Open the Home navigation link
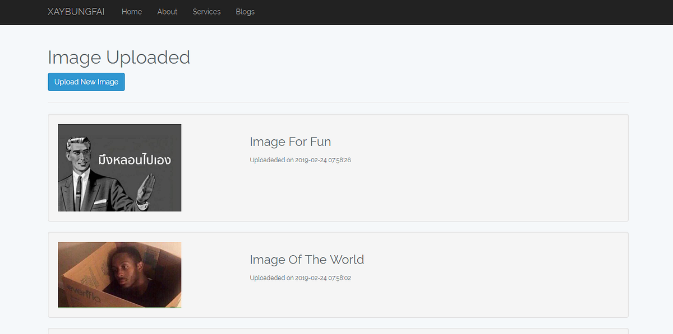The image size is (673, 334). click(x=131, y=12)
